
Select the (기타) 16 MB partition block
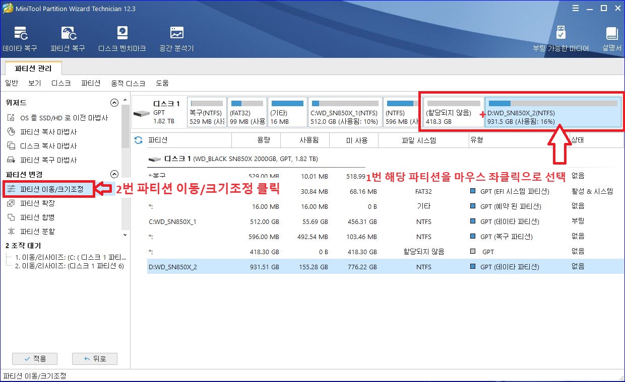pos(287,112)
